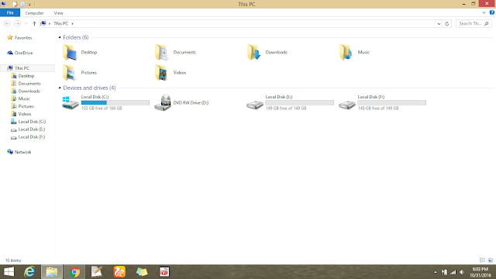Select Favorites in navigation pane
The height and width of the screenshot is (279, 496).
point(19,38)
